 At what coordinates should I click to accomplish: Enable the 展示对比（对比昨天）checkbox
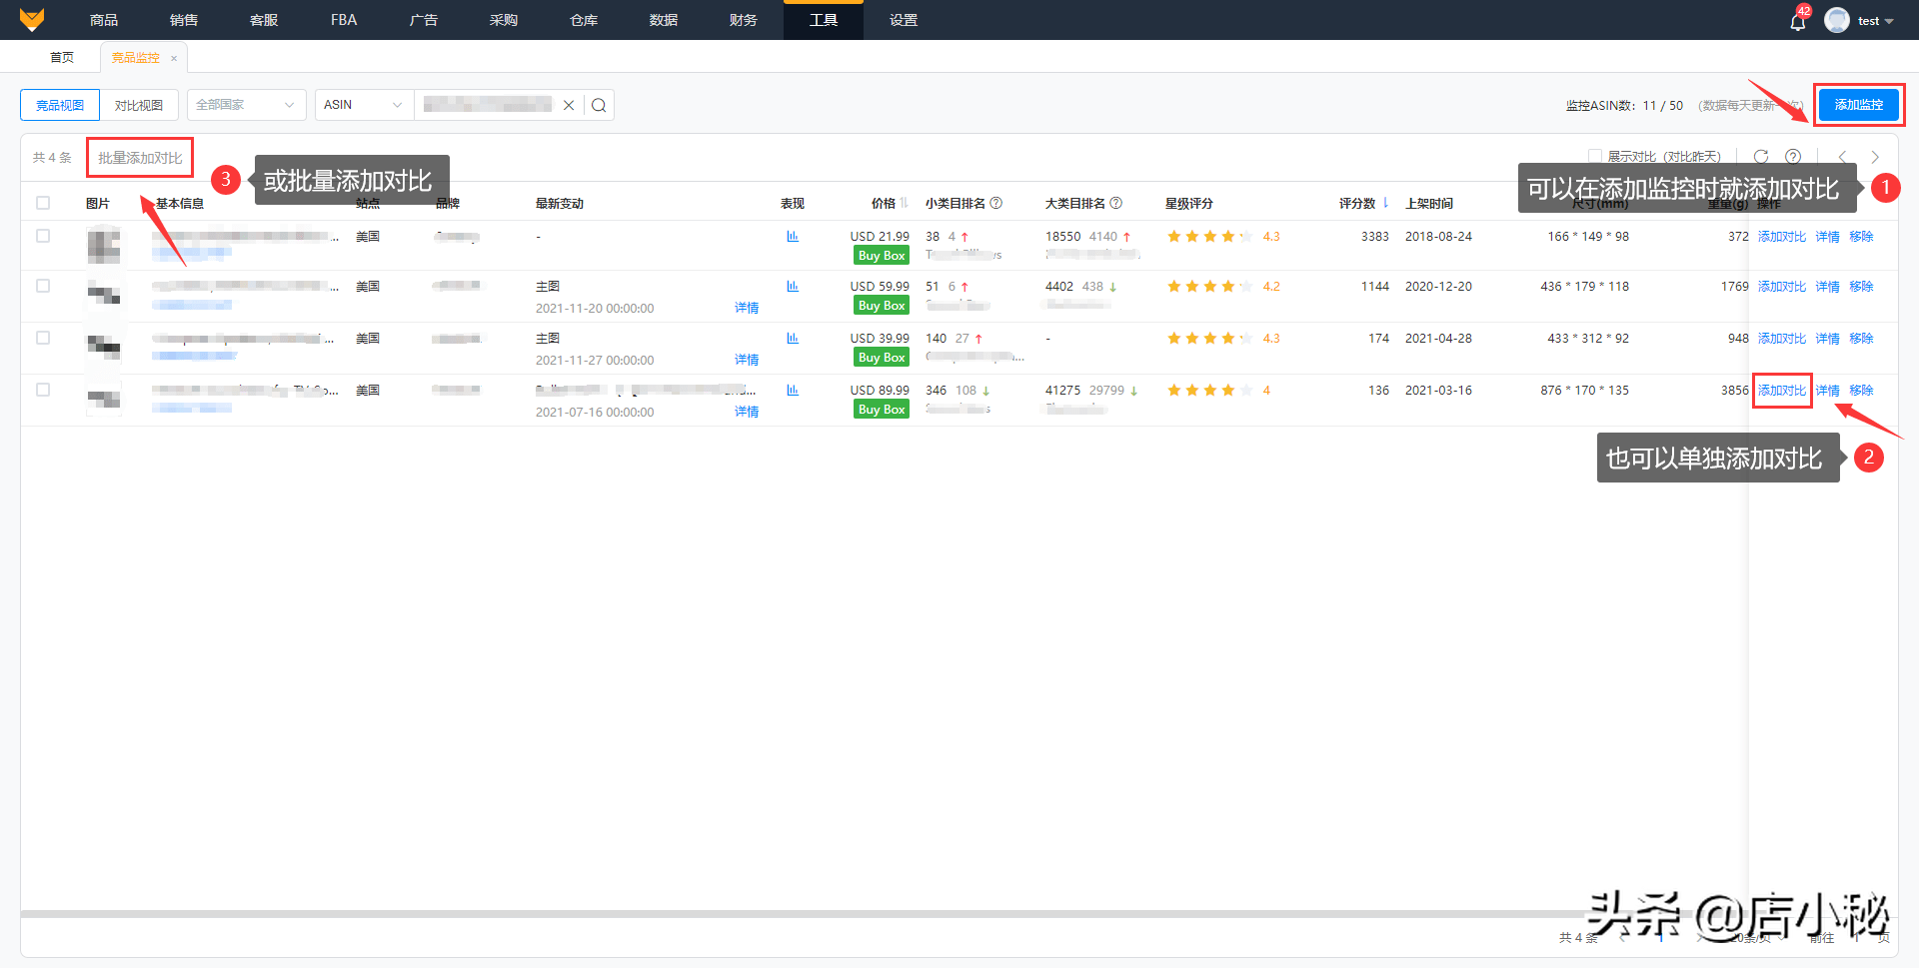click(x=1596, y=156)
